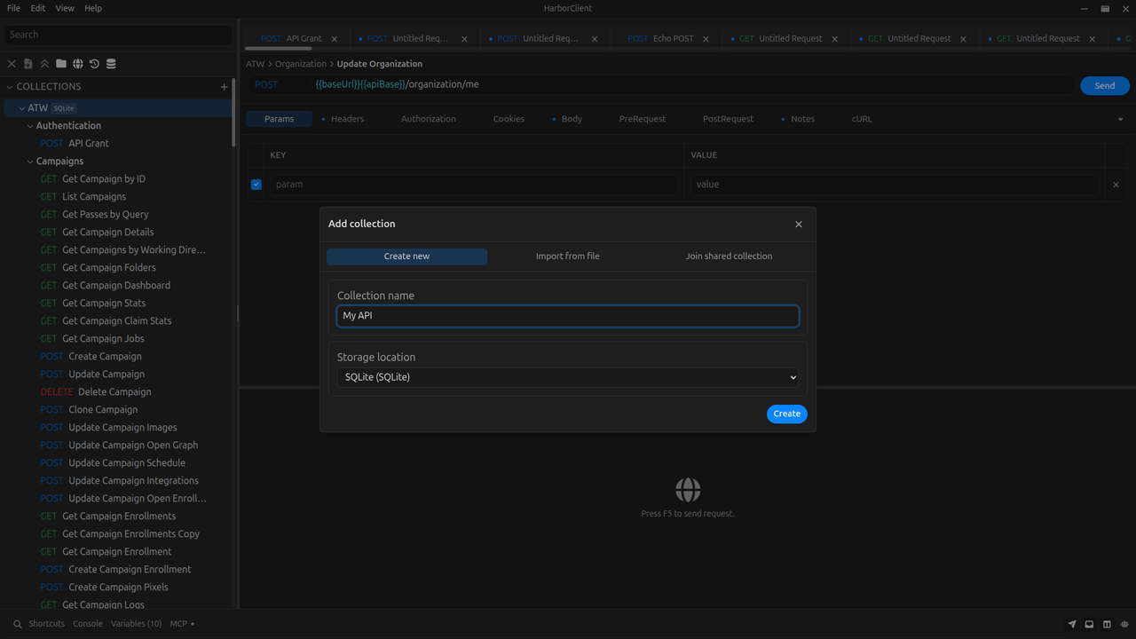This screenshot has width=1136, height=639.
Task: Click the value input in params row
Action: click(894, 185)
